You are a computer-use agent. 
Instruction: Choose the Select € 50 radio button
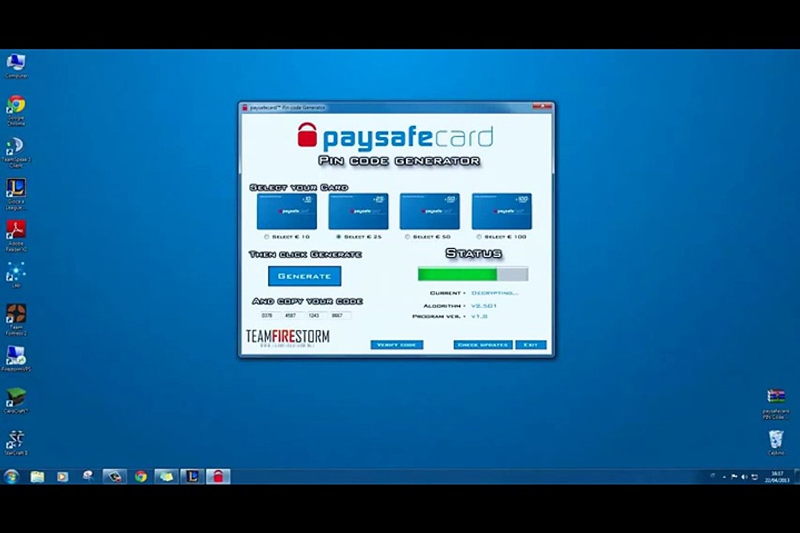pyautogui.click(x=407, y=237)
